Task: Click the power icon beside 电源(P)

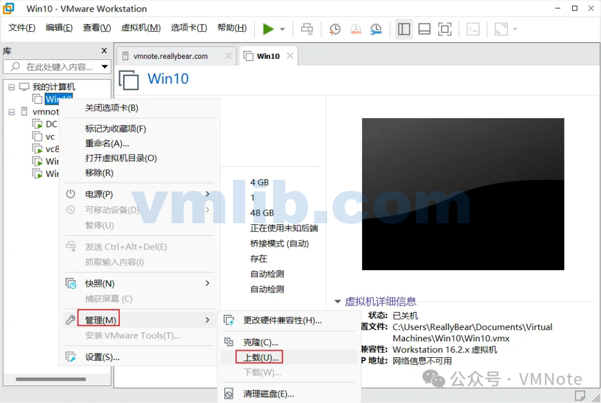Action: click(70, 194)
